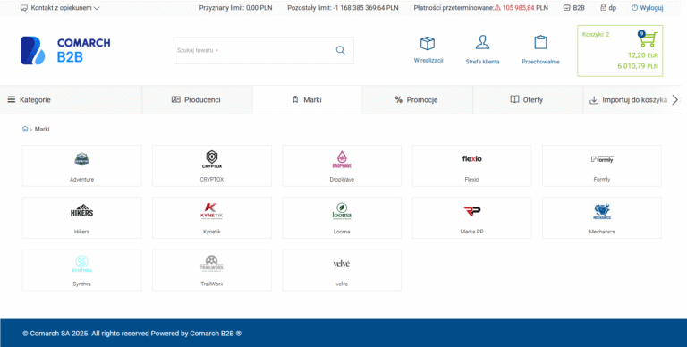The image size is (687, 347).
Task: Open the shopping cart icon
Action: pos(648,38)
